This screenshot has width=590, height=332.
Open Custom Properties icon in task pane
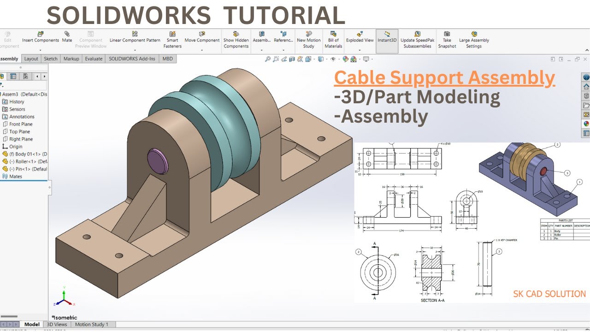pos(586,133)
